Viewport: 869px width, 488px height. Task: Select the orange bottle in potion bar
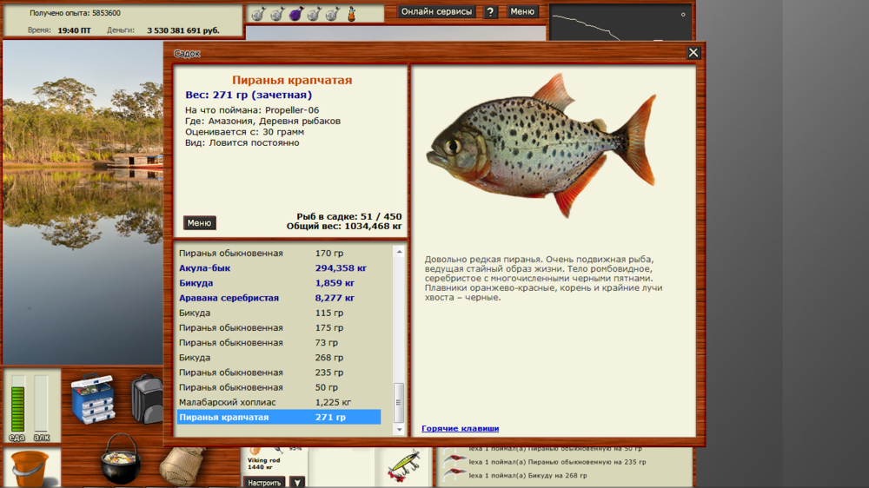[353, 14]
